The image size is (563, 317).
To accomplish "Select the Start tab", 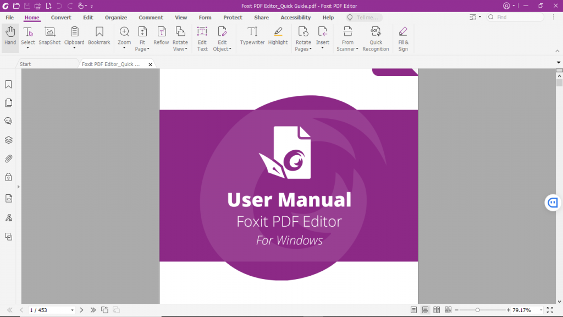I will coord(25,64).
